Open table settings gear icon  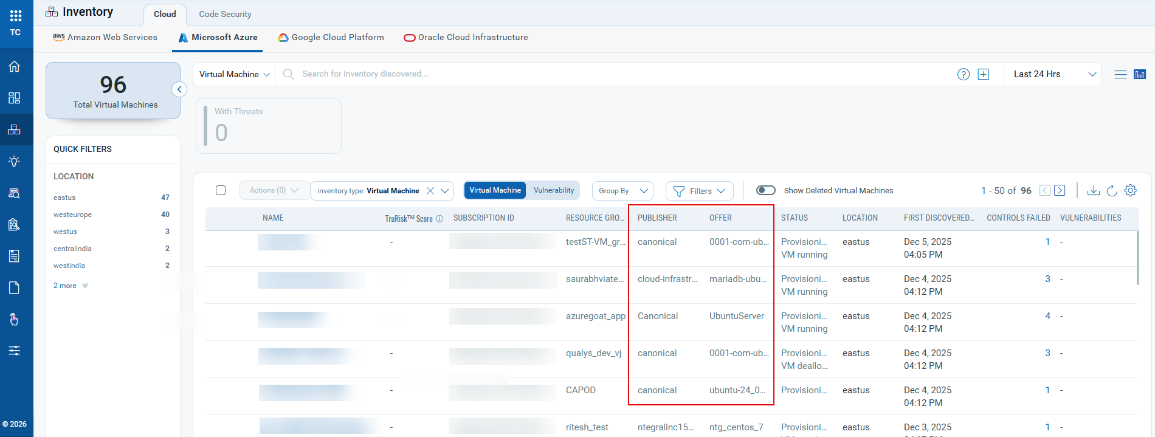(1131, 191)
